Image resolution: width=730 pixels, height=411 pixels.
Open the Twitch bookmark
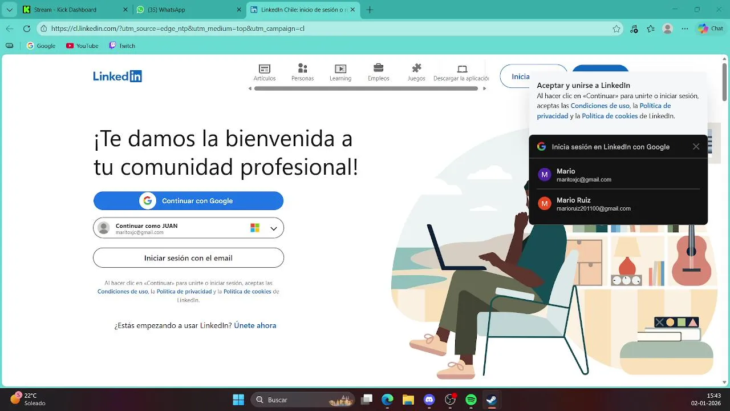pyautogui.click(x=123, y=46)
